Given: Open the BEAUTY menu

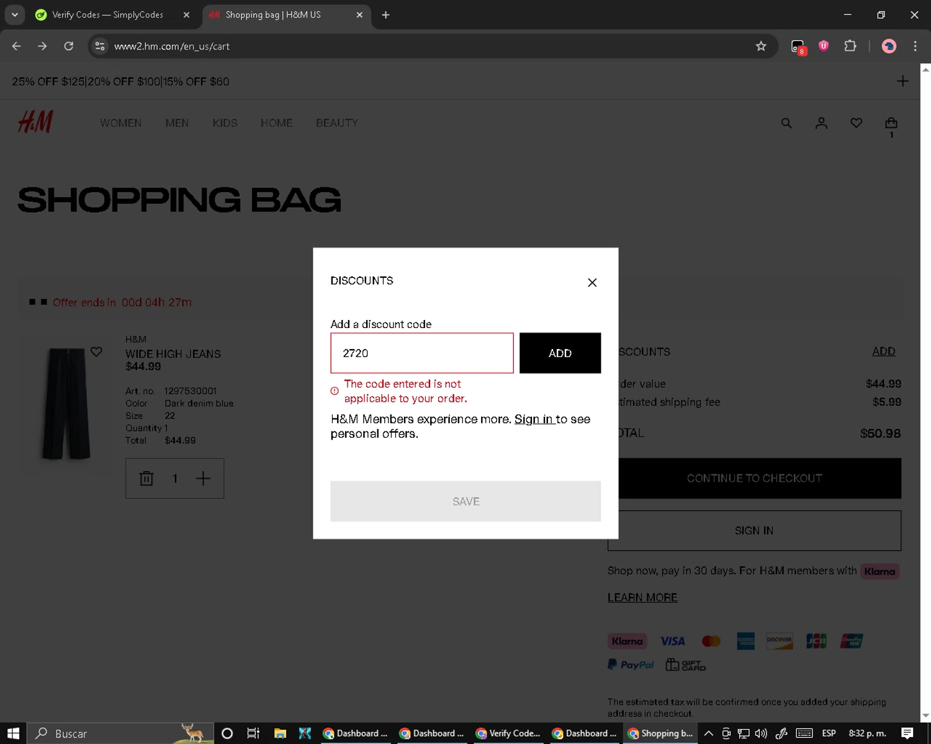Looking at the screenshot, I should [x=337, y=123].
